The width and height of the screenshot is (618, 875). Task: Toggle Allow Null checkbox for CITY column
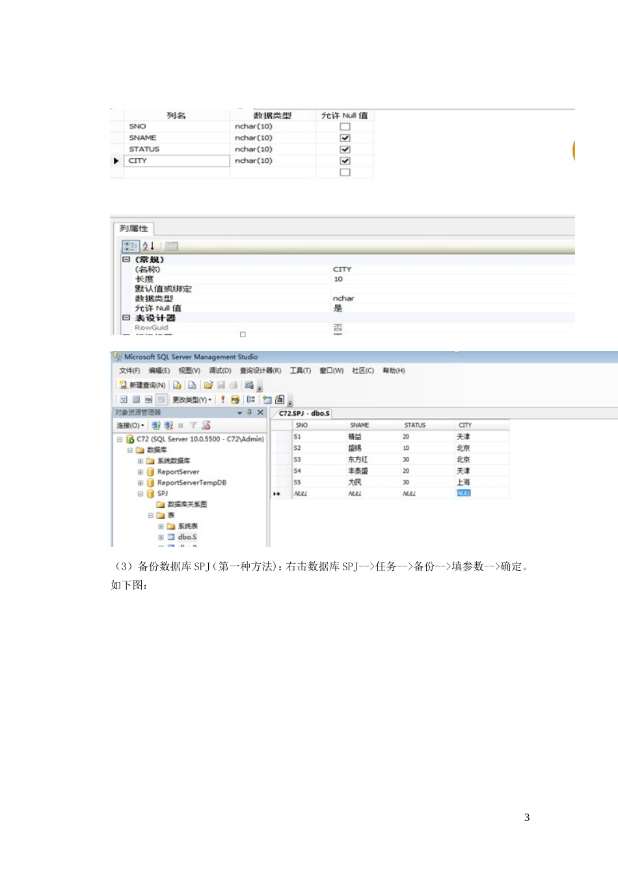[x=345, y=160]
